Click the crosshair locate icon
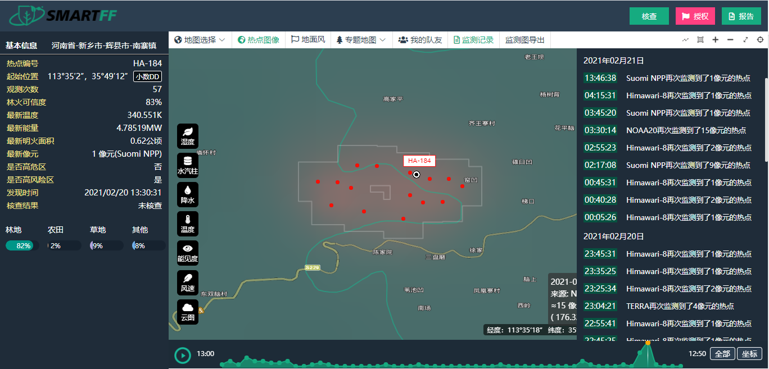 click(x=760, y=40)
